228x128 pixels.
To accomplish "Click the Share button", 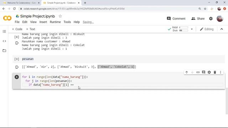I will click(198, 18).
